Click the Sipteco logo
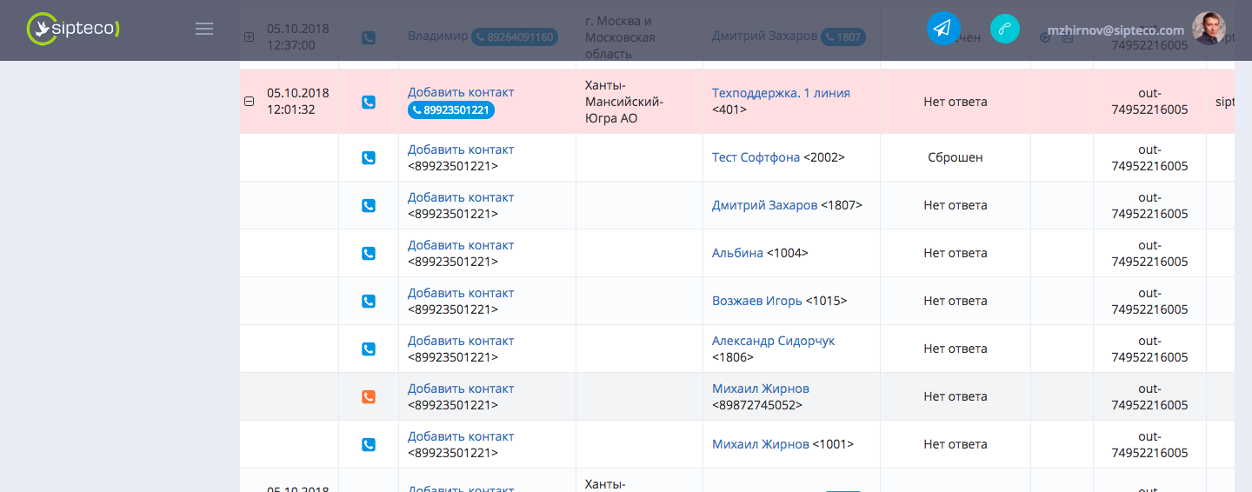 74,29
